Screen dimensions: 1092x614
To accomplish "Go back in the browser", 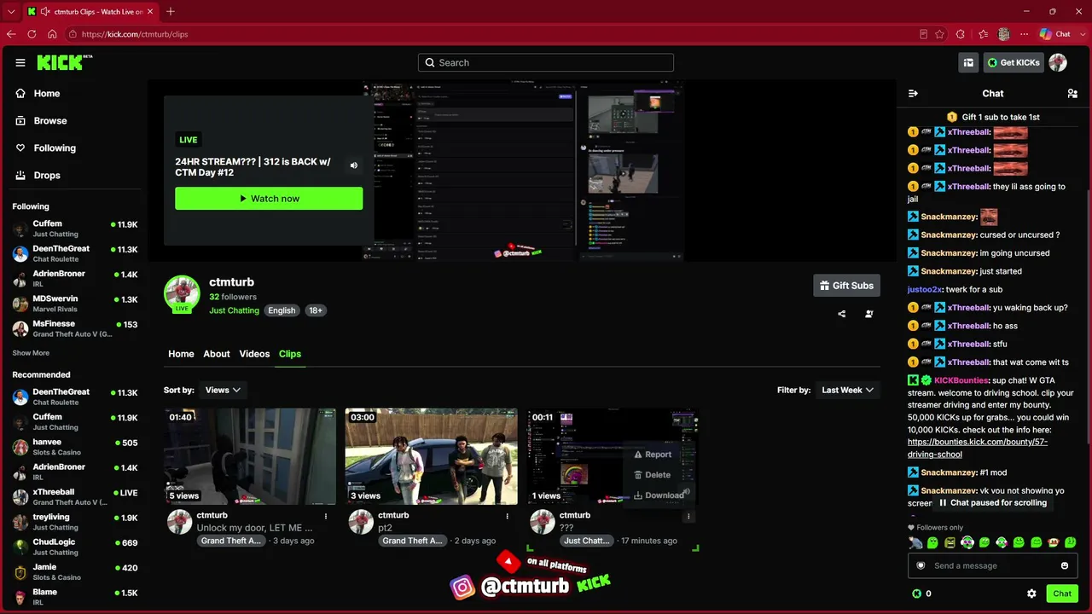I will click(x=11, y=34).
